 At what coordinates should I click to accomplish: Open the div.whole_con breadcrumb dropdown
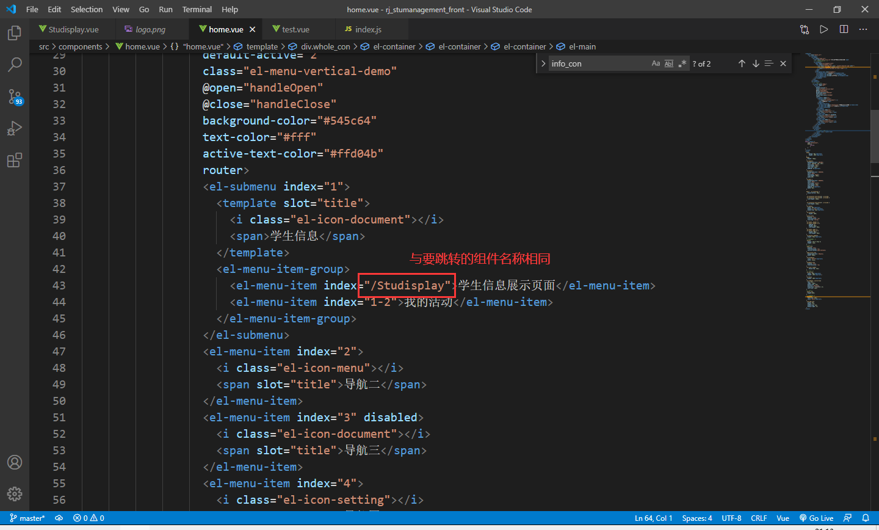[319, 46]
